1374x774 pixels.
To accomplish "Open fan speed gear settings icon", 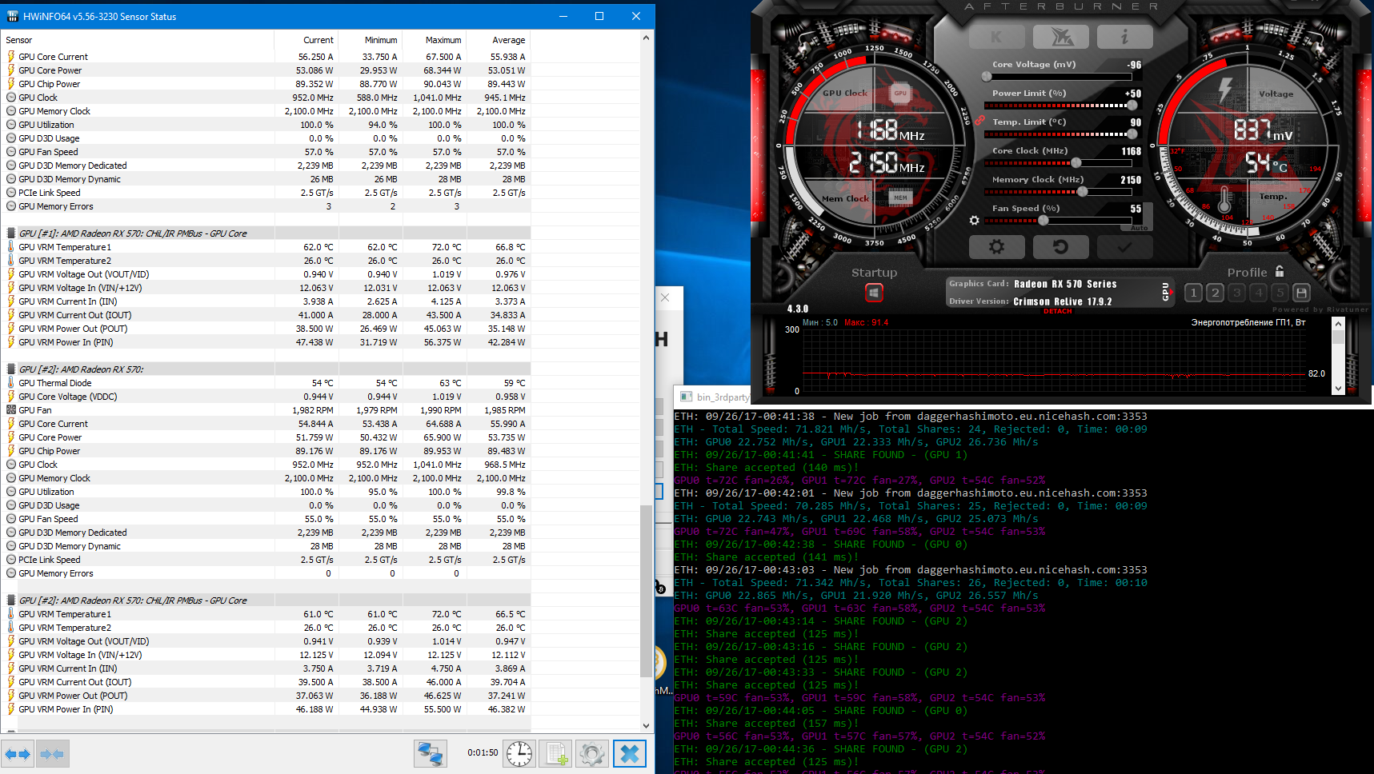I will pyautogui.click(x=974, y=221).
